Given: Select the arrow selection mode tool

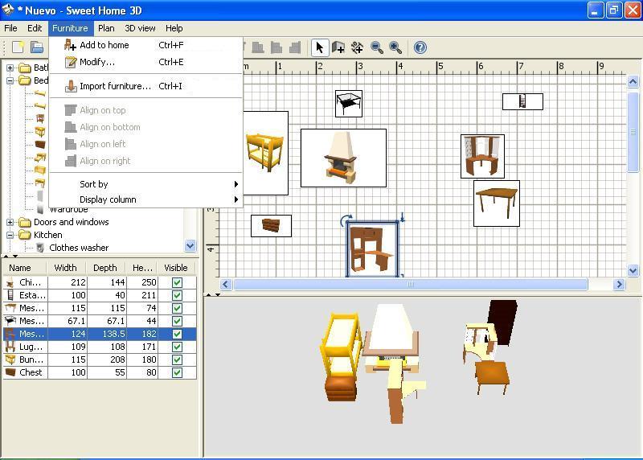Looking at the screenshot, I should [319, 47].
